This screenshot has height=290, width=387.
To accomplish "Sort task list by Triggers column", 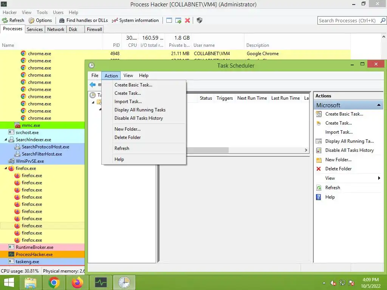I will pyautogui.click(x=224, y=98).
